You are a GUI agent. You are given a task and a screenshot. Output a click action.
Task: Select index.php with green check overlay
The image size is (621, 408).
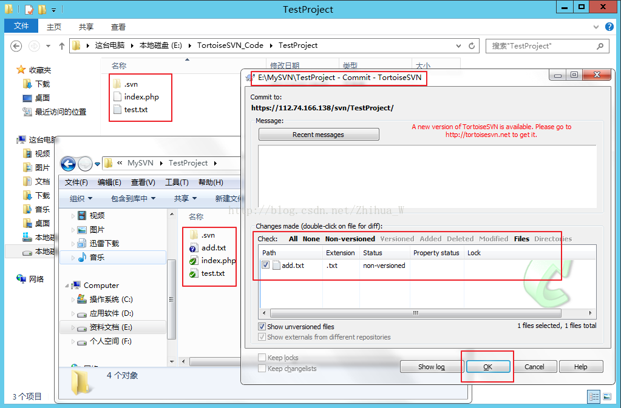[x=212, y=261]
